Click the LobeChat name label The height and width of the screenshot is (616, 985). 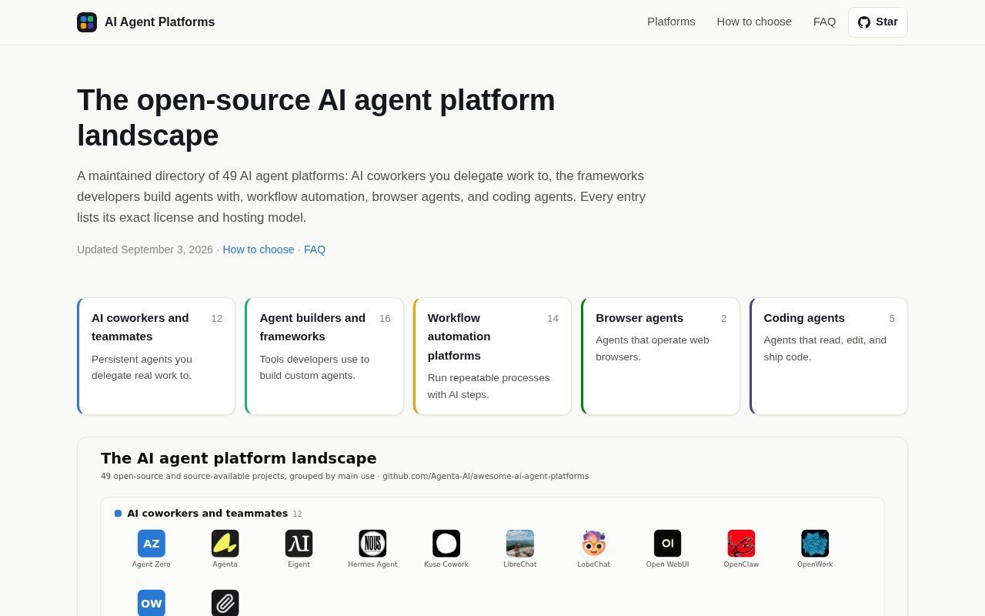click(x=594, y=564)
